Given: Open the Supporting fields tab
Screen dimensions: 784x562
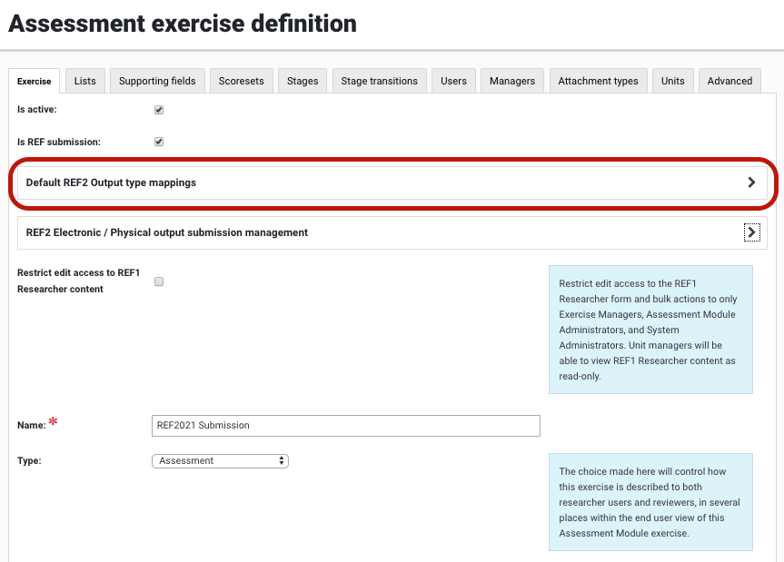Looking at the screenshot, I should point(157,81).
